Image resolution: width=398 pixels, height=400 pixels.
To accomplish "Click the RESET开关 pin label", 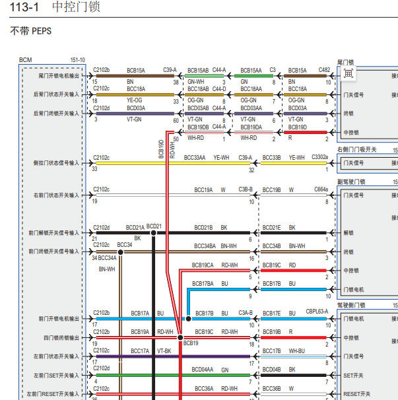I will 356,394.
